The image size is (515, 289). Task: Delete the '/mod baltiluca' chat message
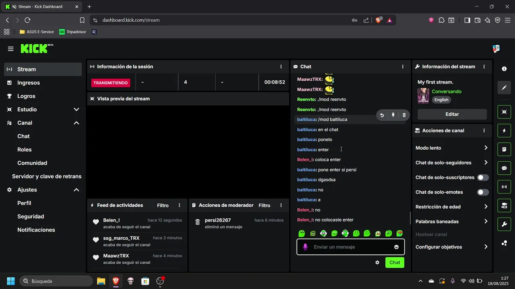coord(404,115)
